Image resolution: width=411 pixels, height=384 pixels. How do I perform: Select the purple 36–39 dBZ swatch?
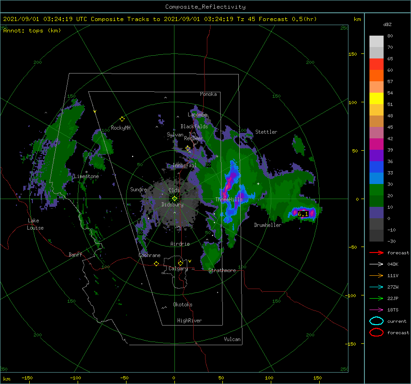[x=376, y=156]
